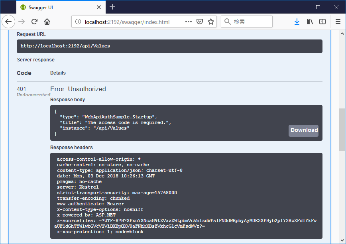The image size is (346, 244).
Task: Reload the Swagger page
Action: (34, 22)
